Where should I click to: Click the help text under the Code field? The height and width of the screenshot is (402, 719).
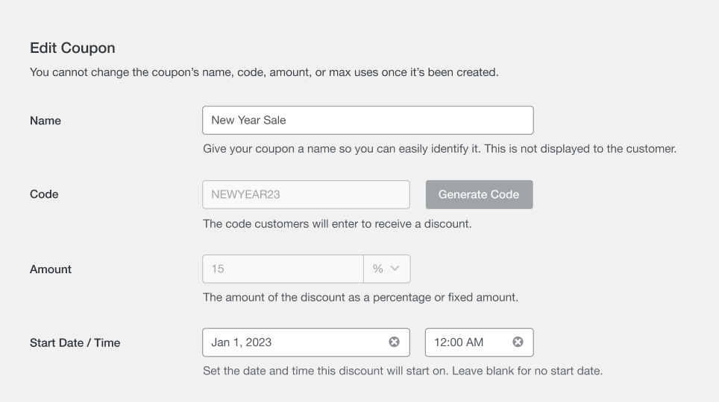click(x=337, y=223)
